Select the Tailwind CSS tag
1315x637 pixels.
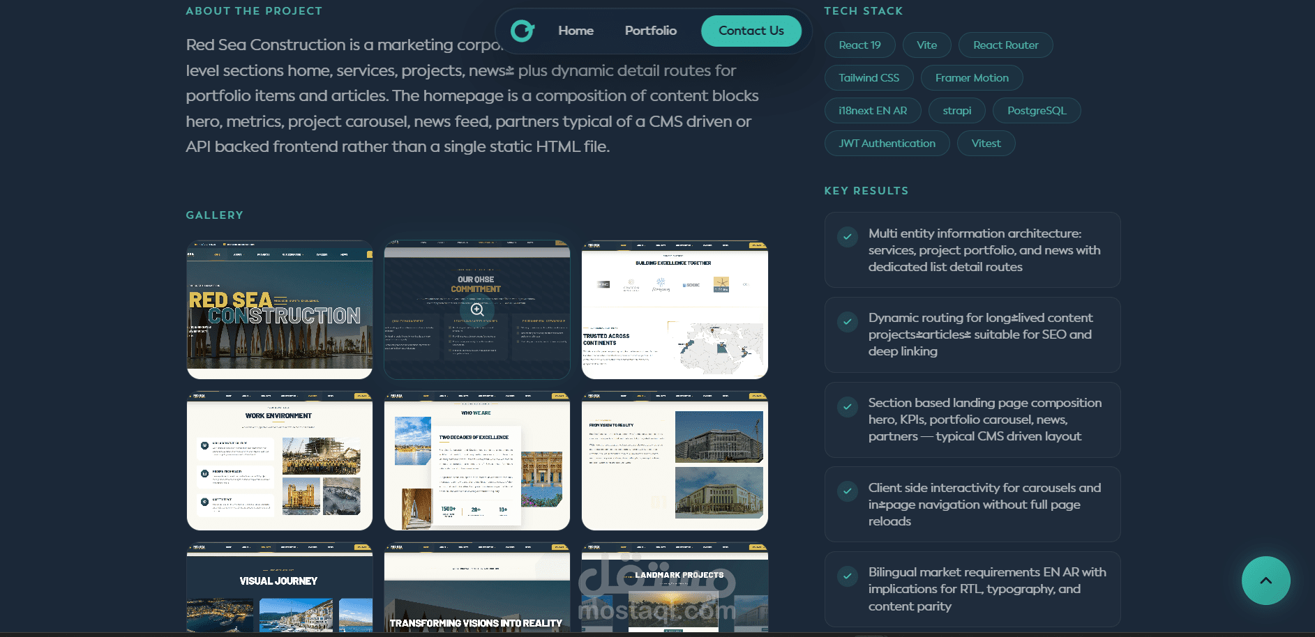coord(869,78)
